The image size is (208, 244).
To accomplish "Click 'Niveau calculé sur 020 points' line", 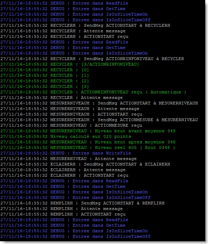I will (x=66, y=137).
